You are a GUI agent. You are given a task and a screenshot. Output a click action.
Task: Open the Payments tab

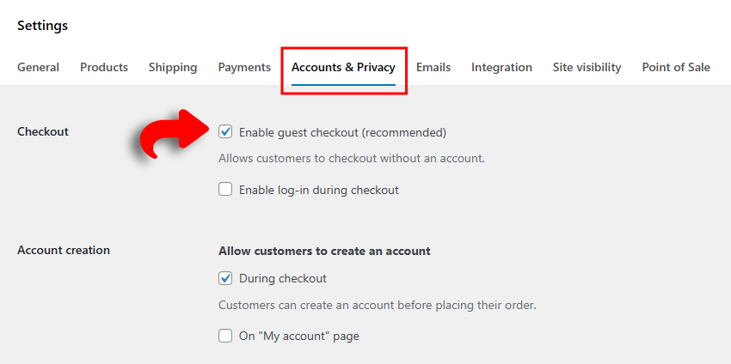point(244,67)
